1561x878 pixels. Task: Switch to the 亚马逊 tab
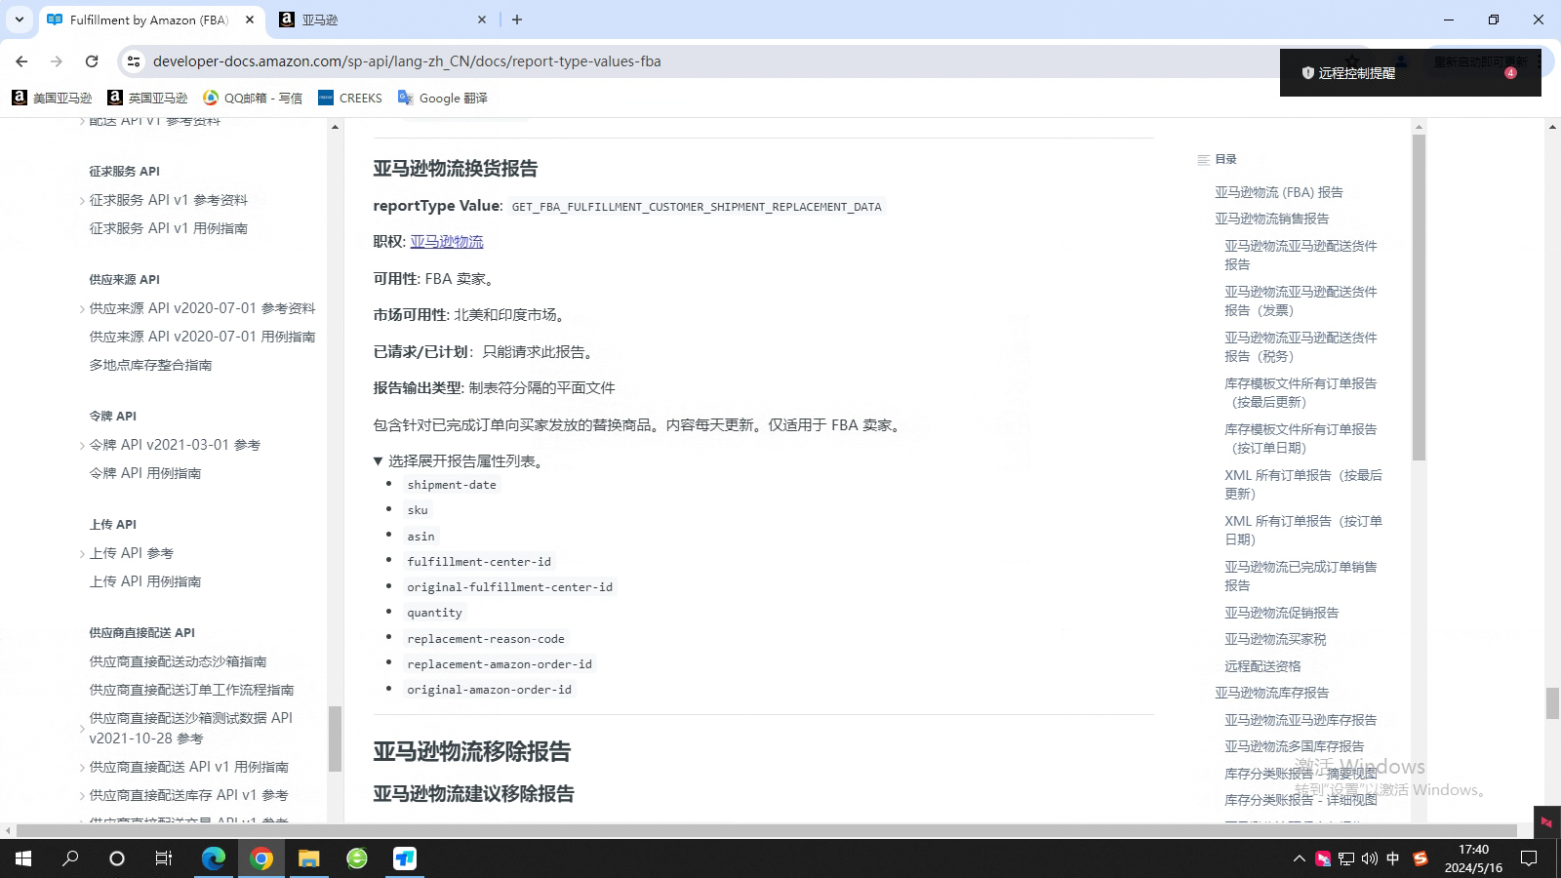(382, 20)
